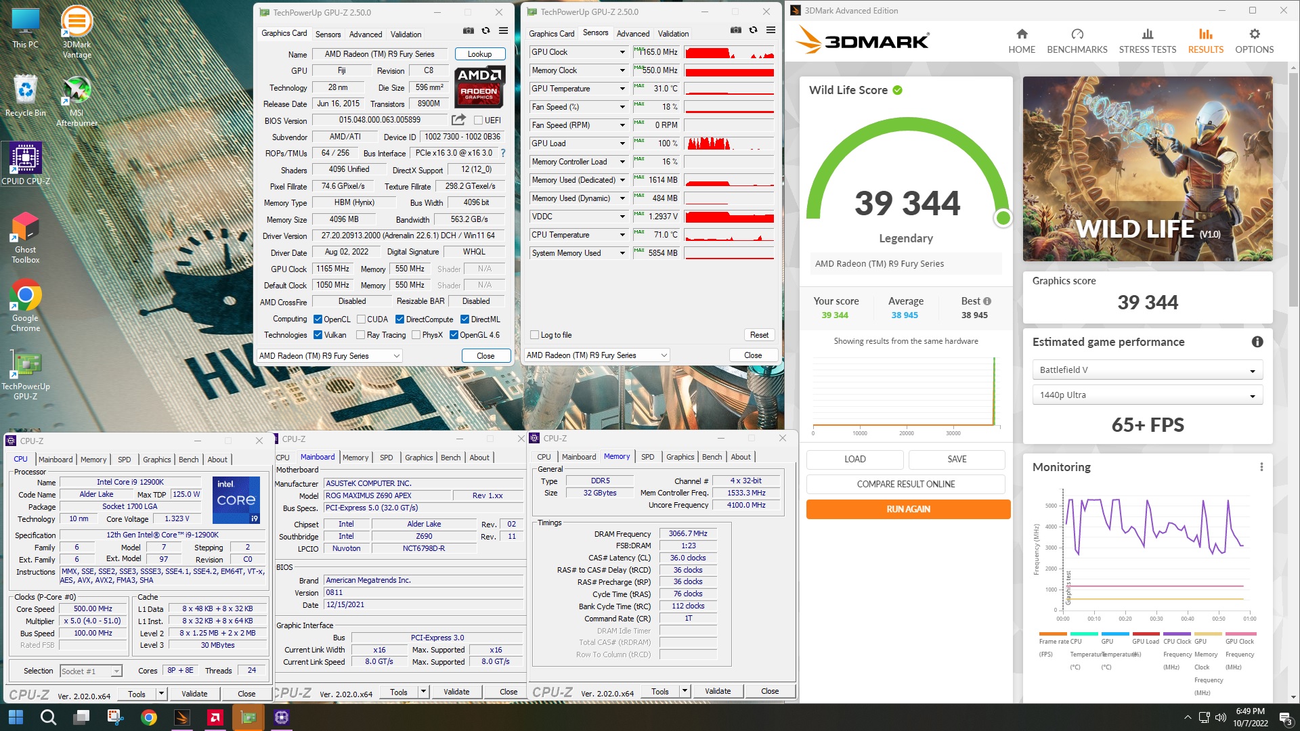The image size is (1300, 731).
Task: Open RESULTS tab in 3DMark
Action: (1205, 41)
